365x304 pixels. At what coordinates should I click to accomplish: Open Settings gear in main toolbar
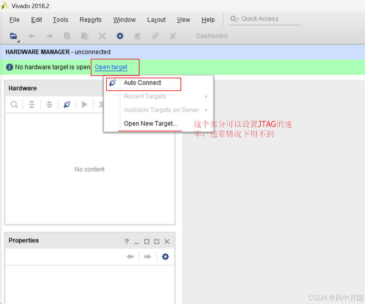pyautogui.click(x=120, y=36)
